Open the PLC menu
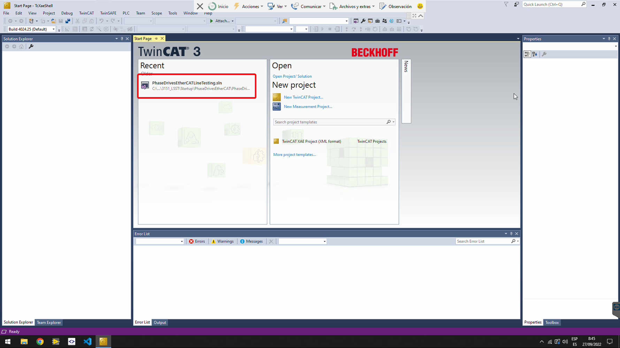 coord(126,13)
